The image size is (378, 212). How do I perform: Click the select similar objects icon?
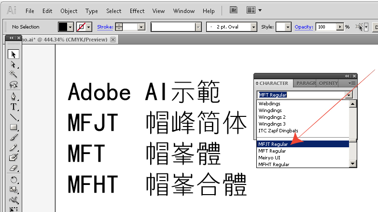(x=359, y=27)
